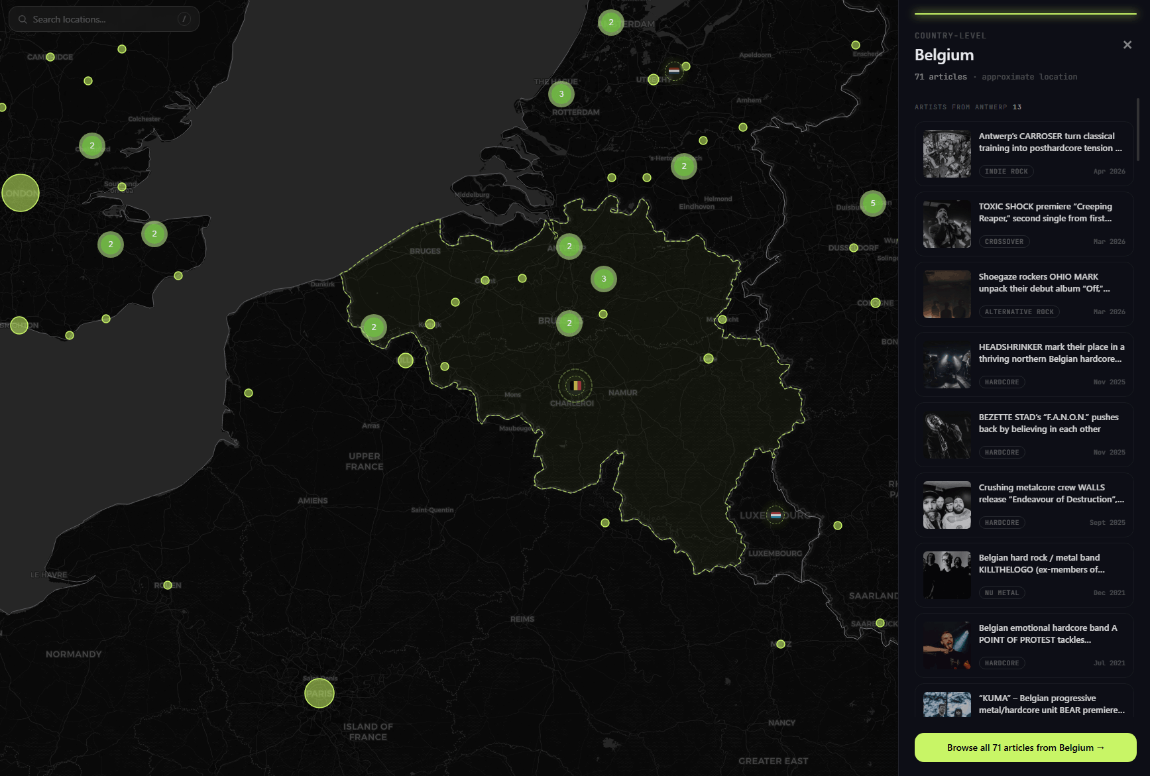Focus the Search locations input field
This screenshot has width=1150, height=776.
click(104, 19)
